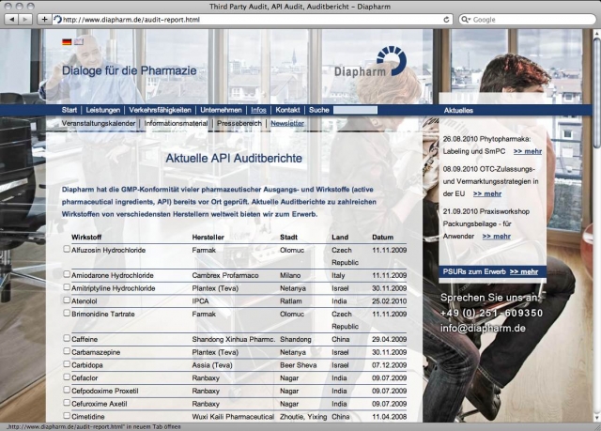This screenshot has height=431, width=601.
Task: Open Informationsmaterial submenu link
Action: [176, 123]
